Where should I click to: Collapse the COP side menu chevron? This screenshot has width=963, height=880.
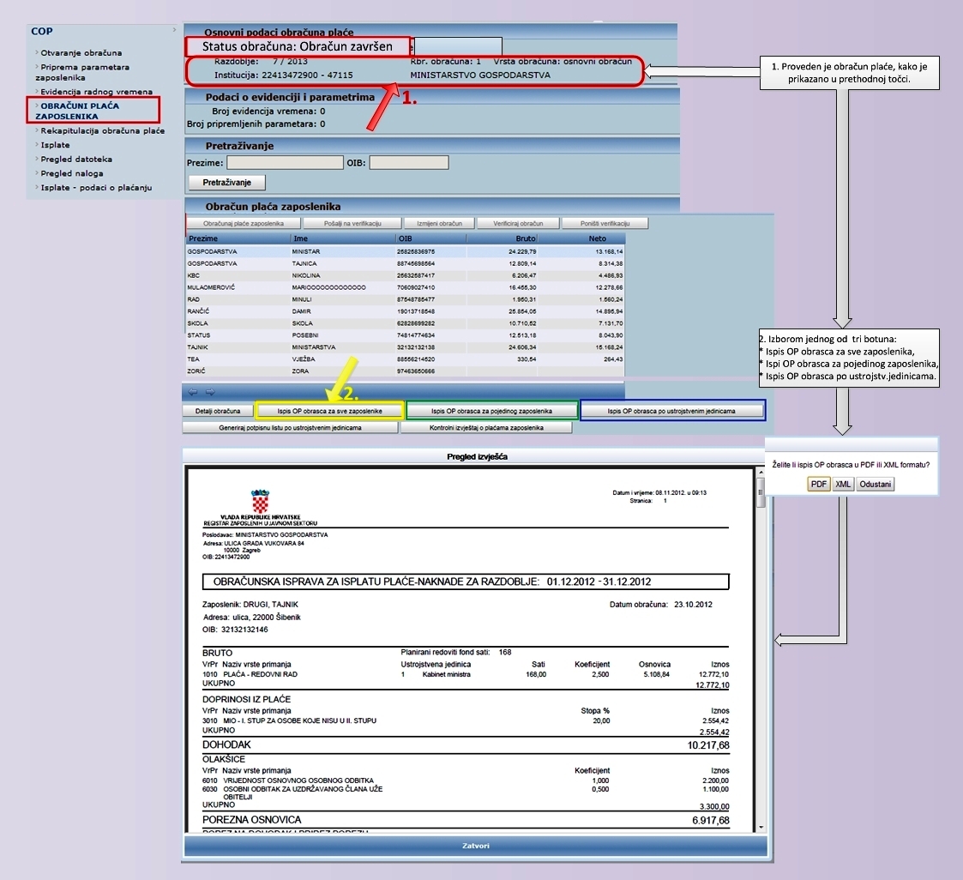point(174,29)
